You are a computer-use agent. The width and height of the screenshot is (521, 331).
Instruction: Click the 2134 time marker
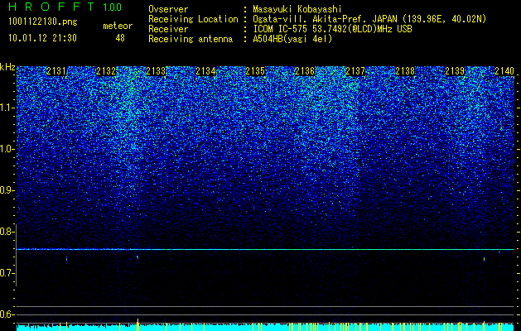point(205,71)
